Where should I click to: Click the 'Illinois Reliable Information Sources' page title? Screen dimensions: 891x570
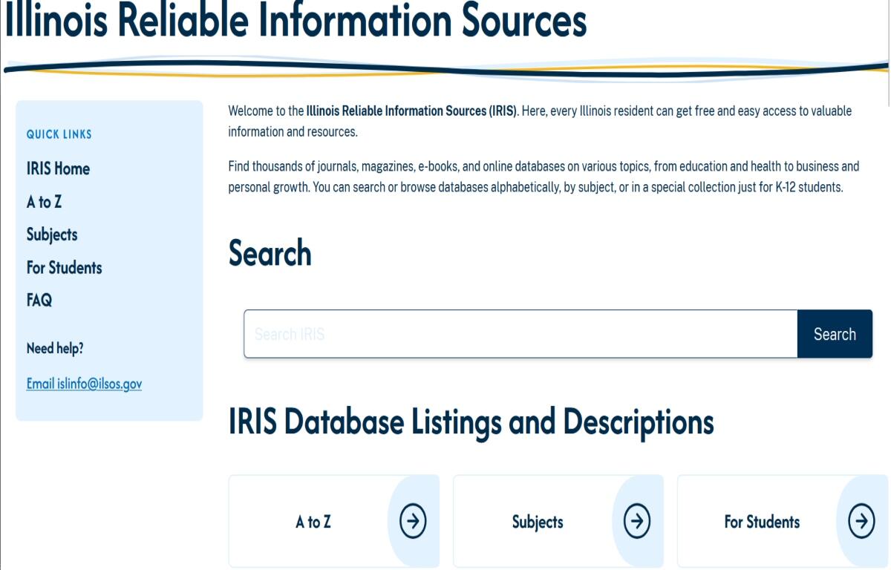[x=296, y=20]
